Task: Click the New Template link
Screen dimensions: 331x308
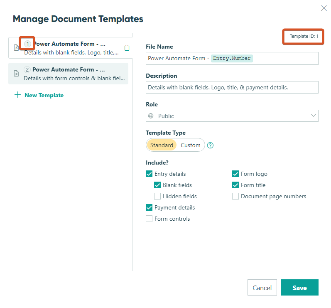Action: [44, 95]
